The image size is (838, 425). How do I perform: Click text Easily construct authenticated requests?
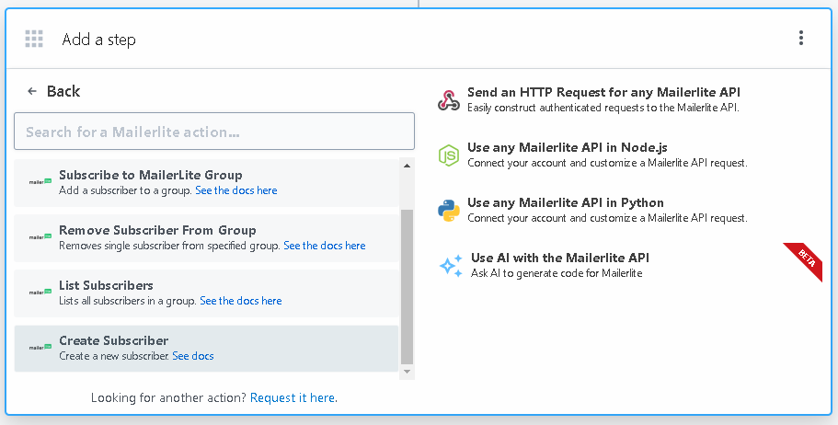(603, 108)
